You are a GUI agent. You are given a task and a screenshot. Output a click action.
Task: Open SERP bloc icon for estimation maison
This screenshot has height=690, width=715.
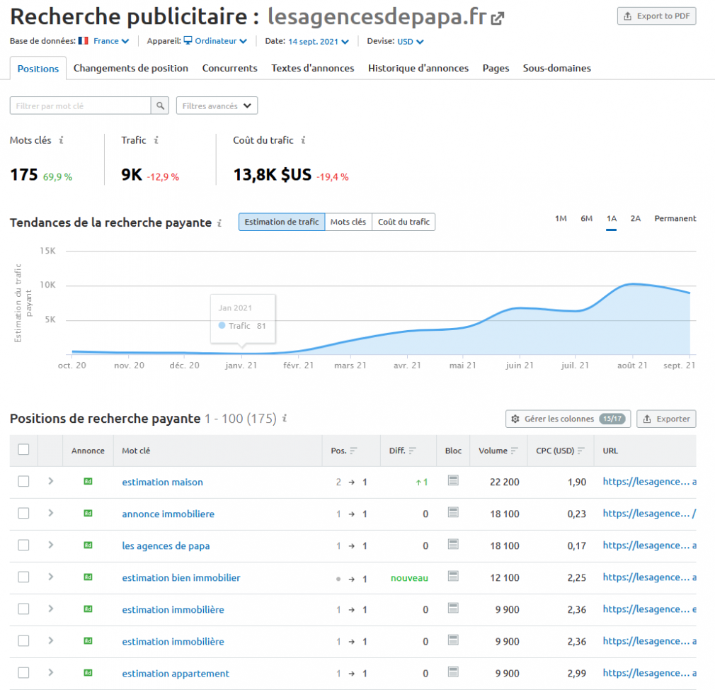pos(453,480)
